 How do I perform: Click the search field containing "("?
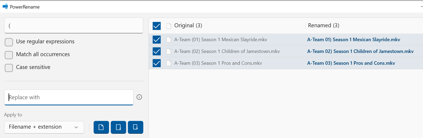click(x=74, y=26)
